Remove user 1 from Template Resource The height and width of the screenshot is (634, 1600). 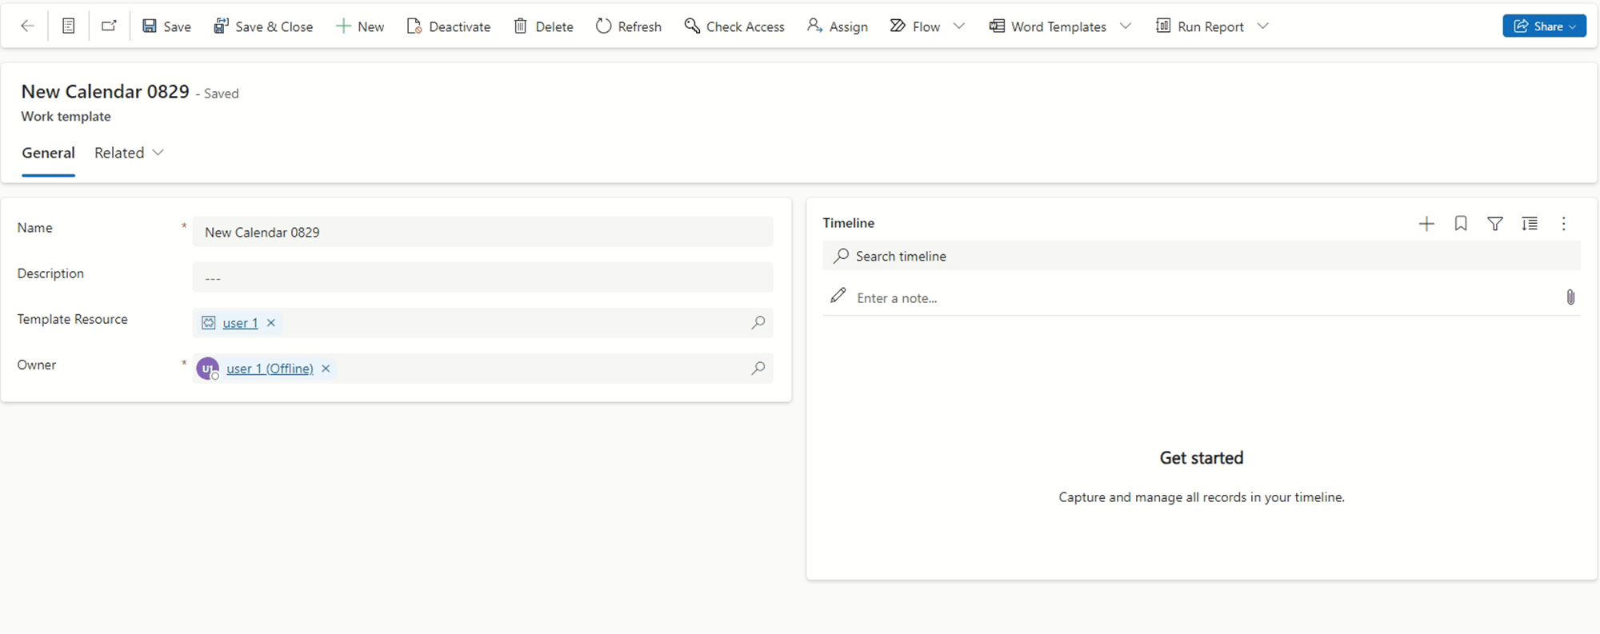[x=271, y=323]
